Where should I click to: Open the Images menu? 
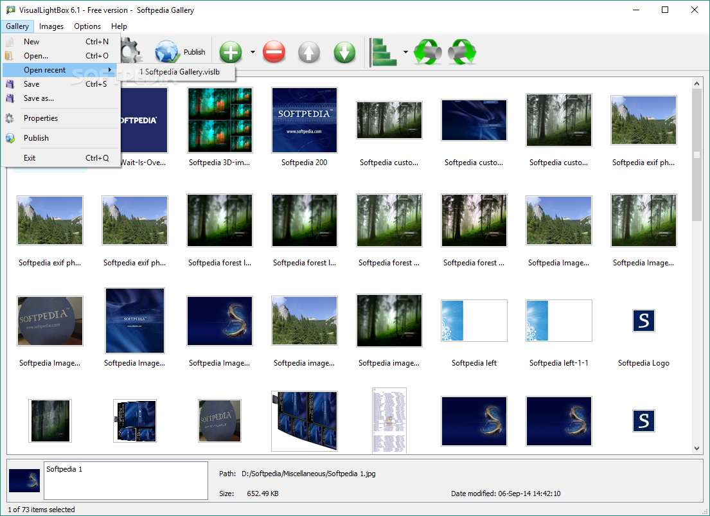[x=51, y=26]
